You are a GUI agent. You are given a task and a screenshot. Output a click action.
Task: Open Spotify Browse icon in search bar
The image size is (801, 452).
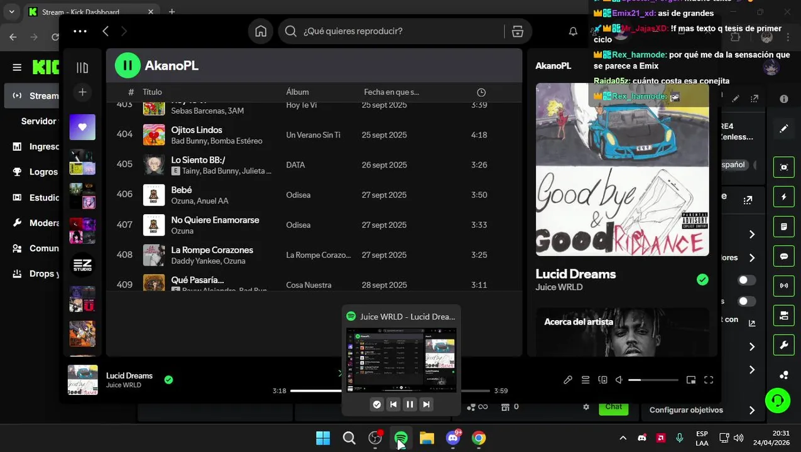click(x=517, y=31)
